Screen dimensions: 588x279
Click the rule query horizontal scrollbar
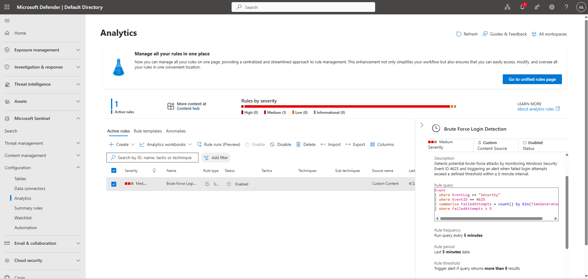coord(491,218)
